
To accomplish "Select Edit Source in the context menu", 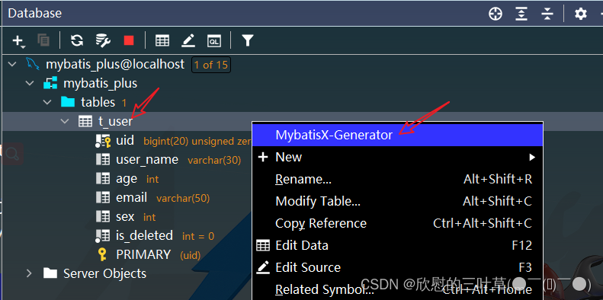I will point(398,267).
